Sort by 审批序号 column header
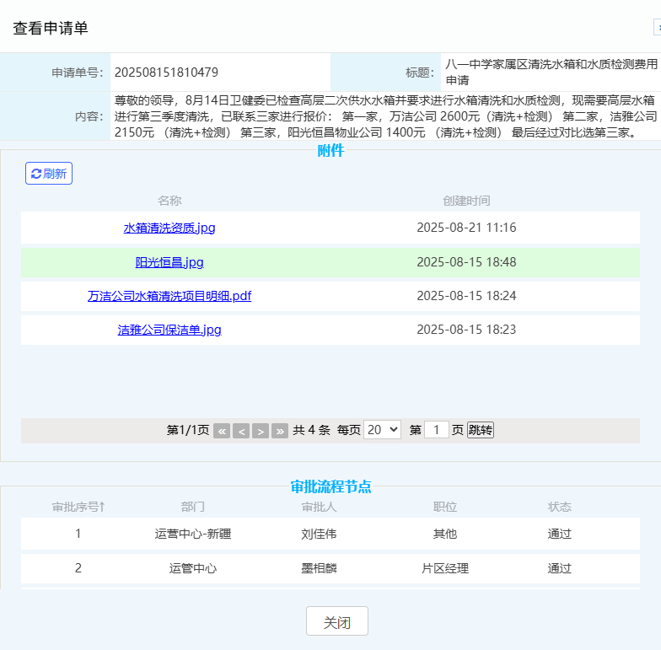661x650 pixels. pos(78,507)
